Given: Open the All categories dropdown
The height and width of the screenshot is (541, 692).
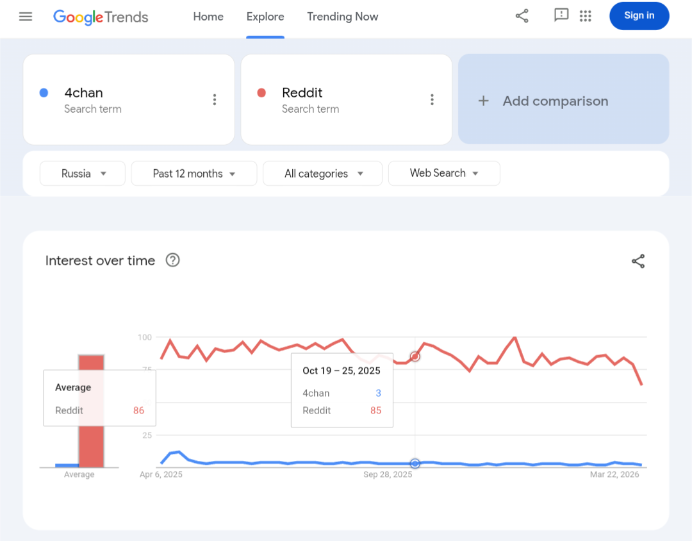Looking at the screenshot, I should coord(322,174).
